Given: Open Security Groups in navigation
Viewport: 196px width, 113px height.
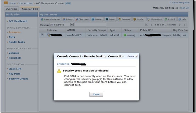Looking at the screenshot, I should pyautogui.click(x=18, y=79).
